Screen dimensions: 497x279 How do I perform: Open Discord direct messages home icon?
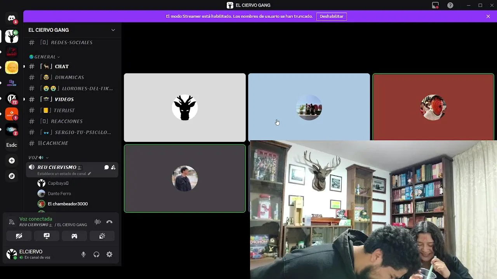click(12, 18)
